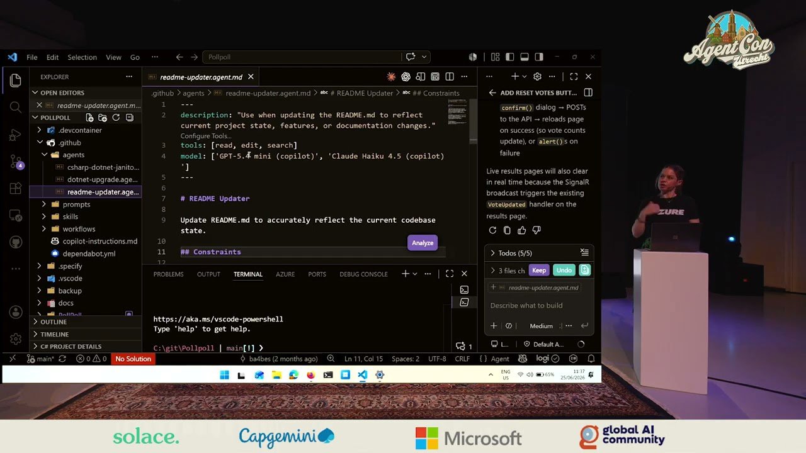
Task: Click the Analyze button
Action: pos(423,243)
